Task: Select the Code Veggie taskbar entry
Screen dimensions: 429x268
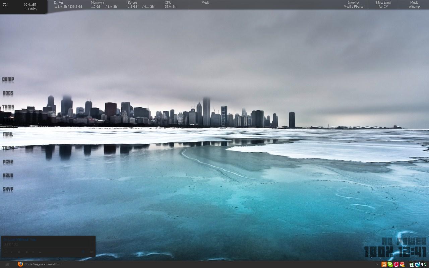Action: (40, 264)
